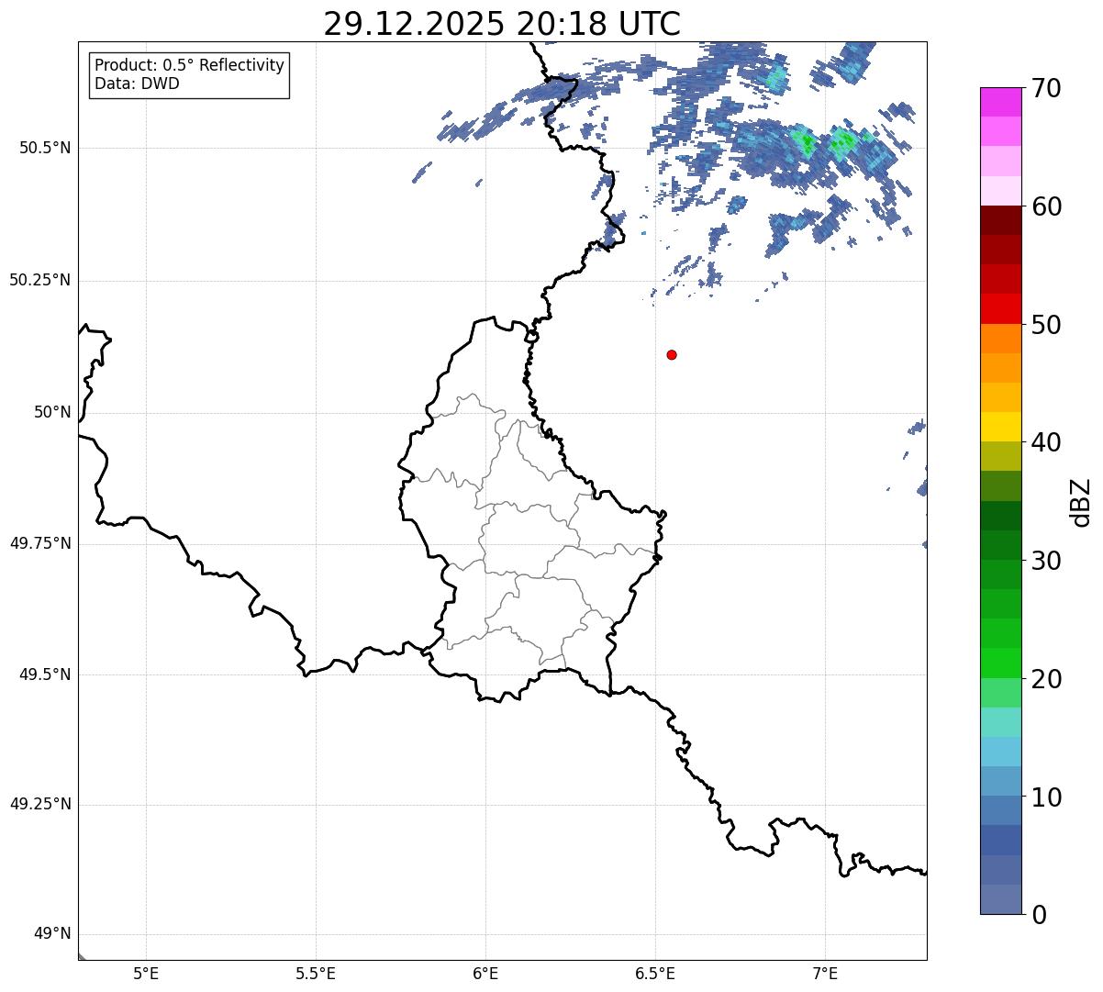Image resolution: width=1103 pixels, height=992 pixels.
Task: Click the 49.25°N latitude label
Action: coord(39,805)
